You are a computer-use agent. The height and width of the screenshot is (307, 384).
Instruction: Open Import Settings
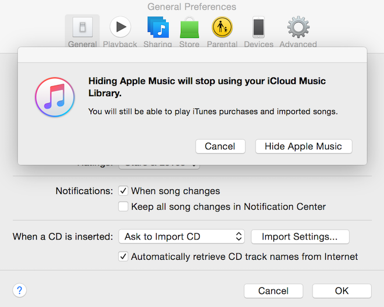tap(300, 237)
